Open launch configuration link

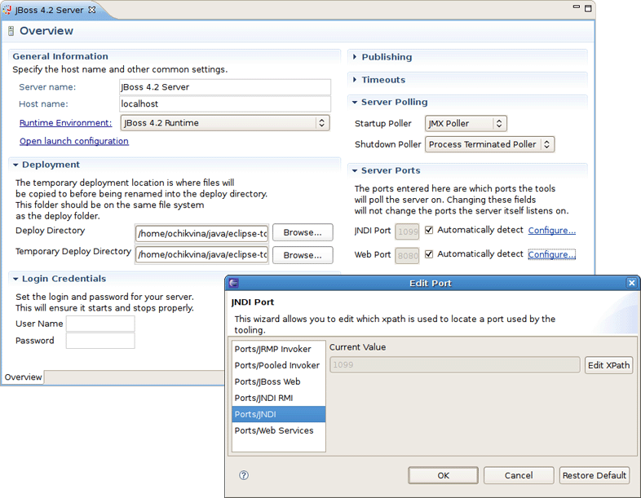pos(74,141)
